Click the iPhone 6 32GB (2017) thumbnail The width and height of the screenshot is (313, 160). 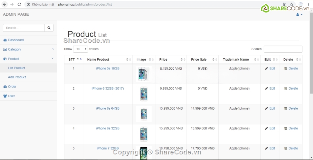144,94
